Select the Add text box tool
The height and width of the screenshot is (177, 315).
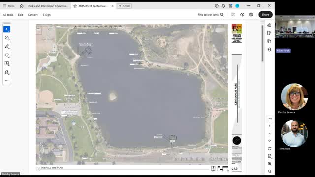click(7, 63)
